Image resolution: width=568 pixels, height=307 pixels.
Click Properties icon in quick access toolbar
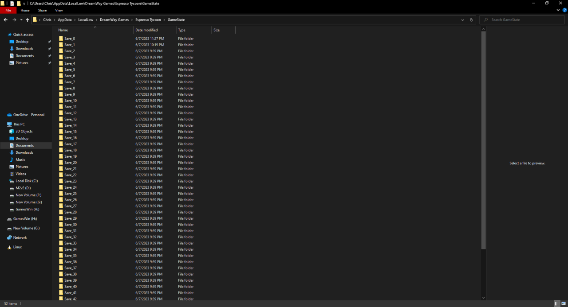click(12, 3)
